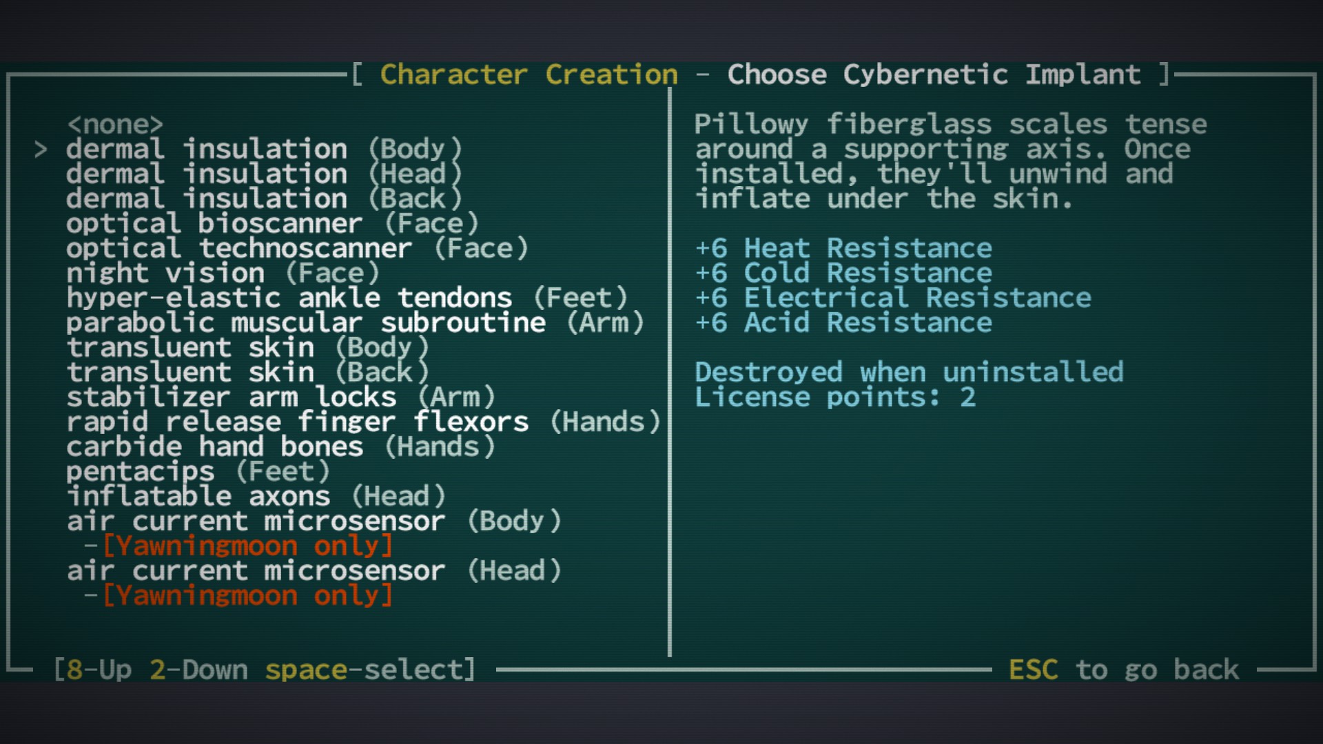Pick air current microsensor (Body)

tap(314, 521)
